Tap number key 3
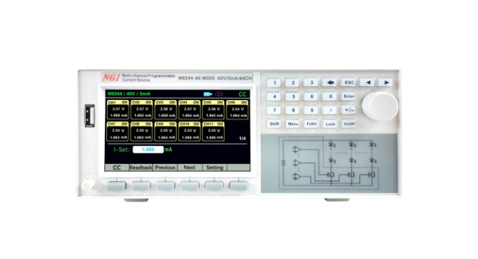Screen dimensions: 478x259 pyautogui.click(x=311, y=83)
